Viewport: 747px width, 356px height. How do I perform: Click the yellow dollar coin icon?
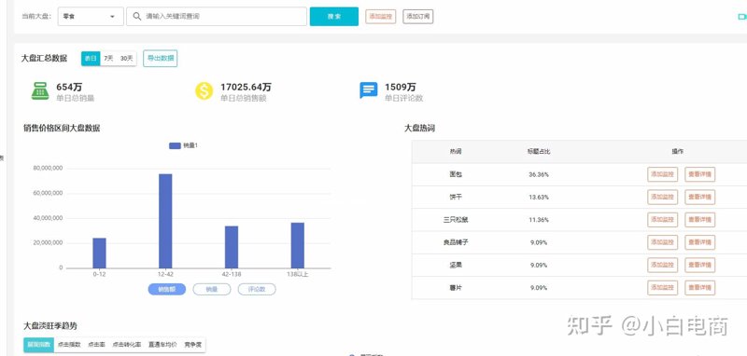(x=204, y=90)
